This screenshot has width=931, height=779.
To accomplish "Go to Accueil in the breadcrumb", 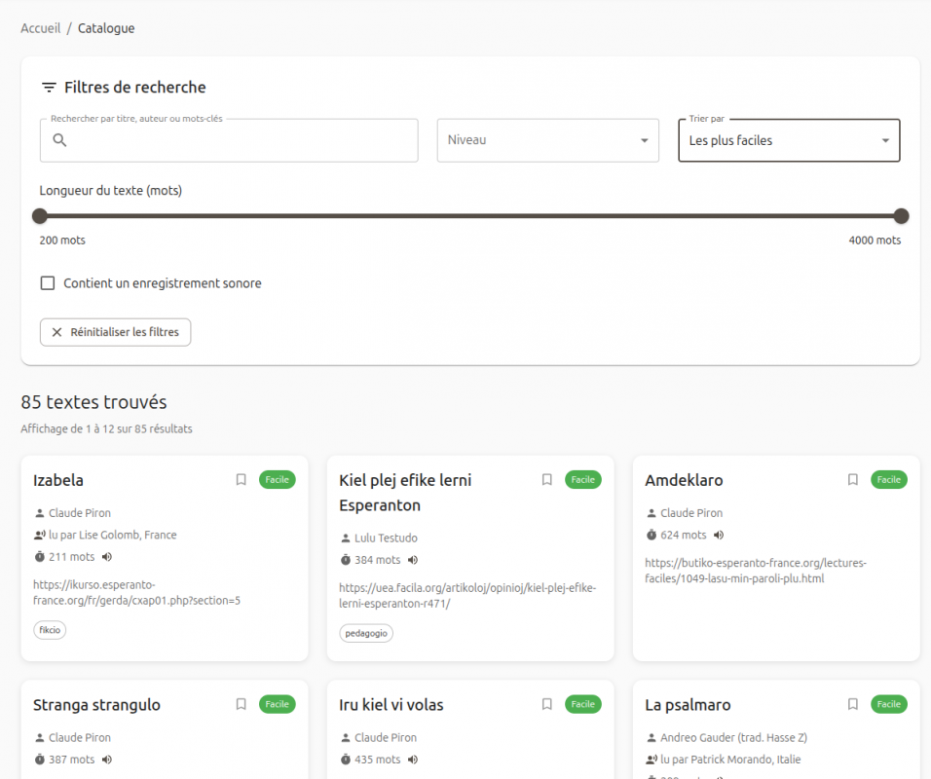I will (40, 28).
